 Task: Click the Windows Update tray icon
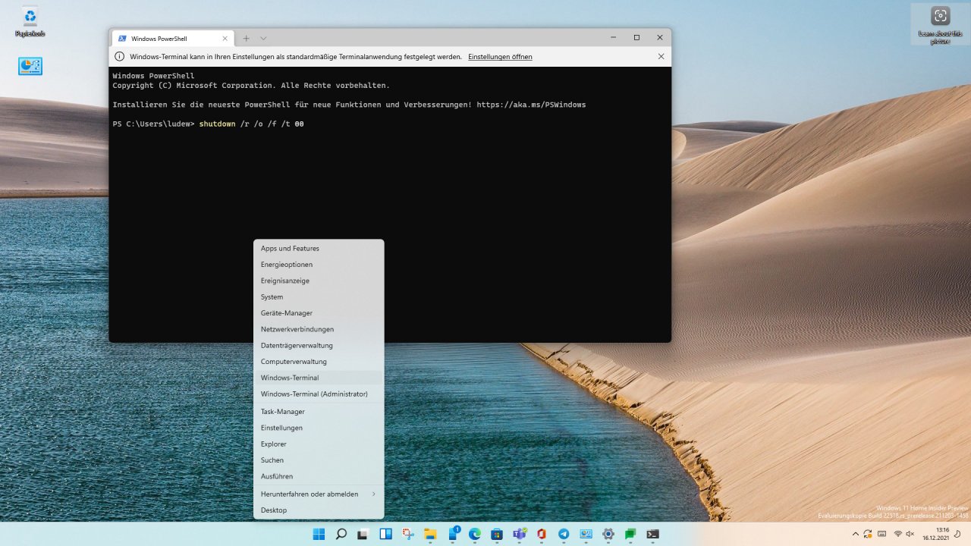[868, 535]
